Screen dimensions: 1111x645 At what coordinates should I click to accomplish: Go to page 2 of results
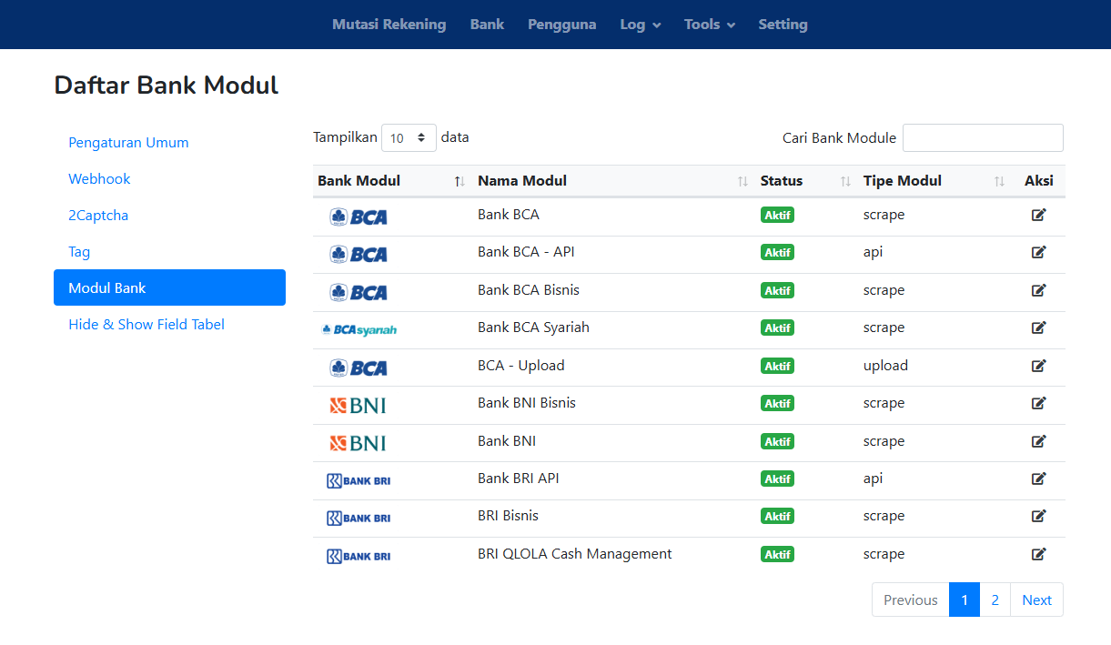click(995, 600)
